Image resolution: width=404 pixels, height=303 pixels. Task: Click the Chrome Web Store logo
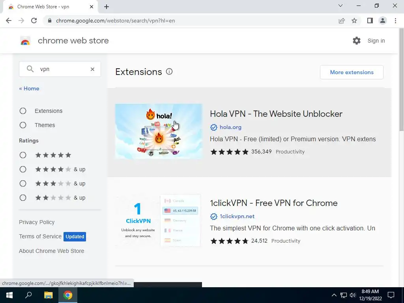click(x=25, y=41)
